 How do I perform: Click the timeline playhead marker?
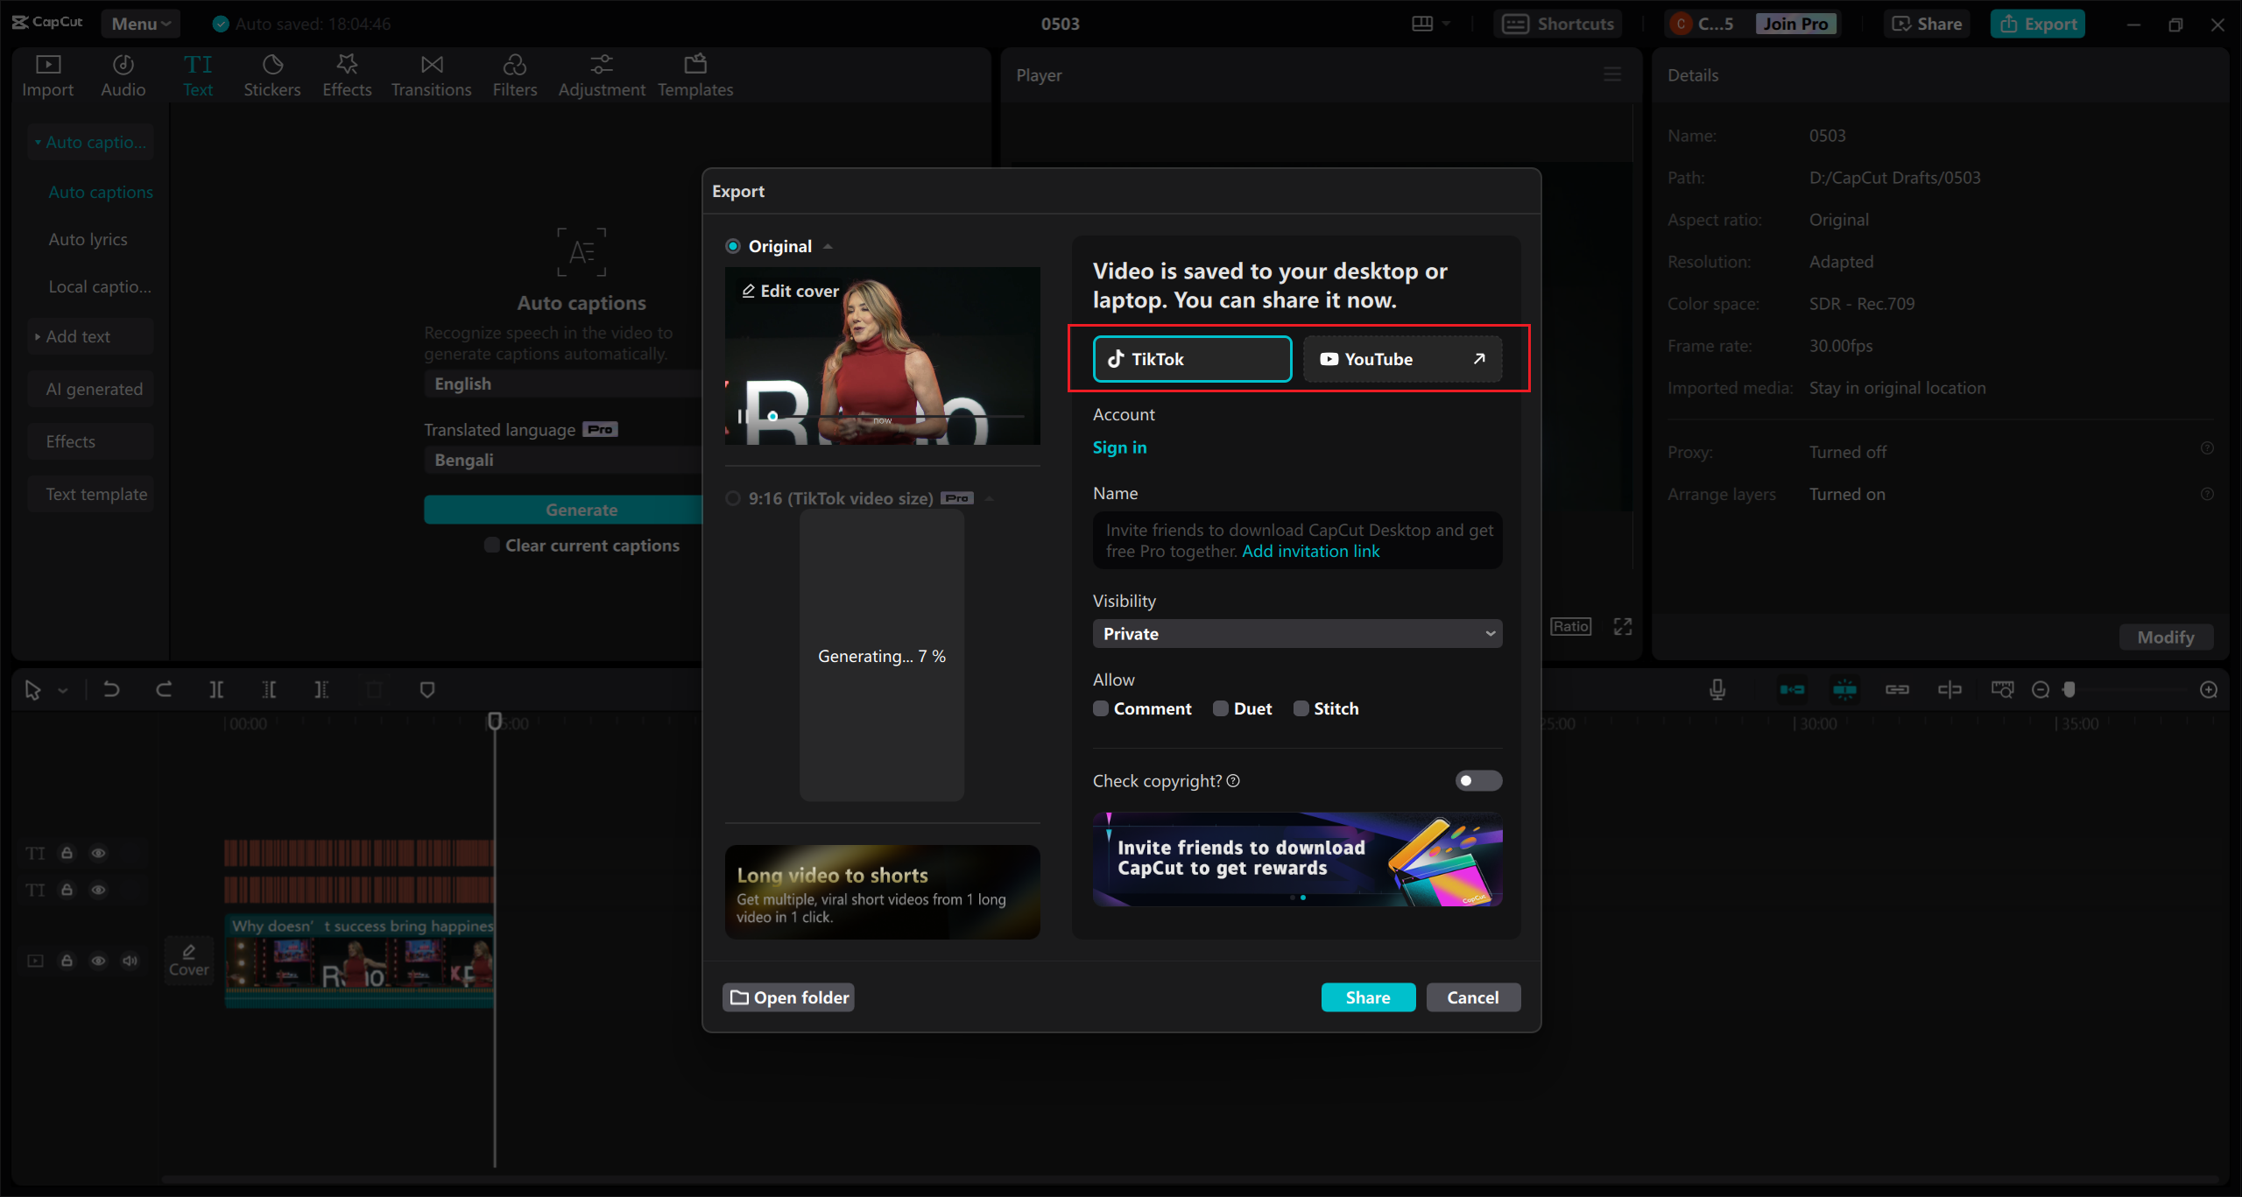click(494, 721)
